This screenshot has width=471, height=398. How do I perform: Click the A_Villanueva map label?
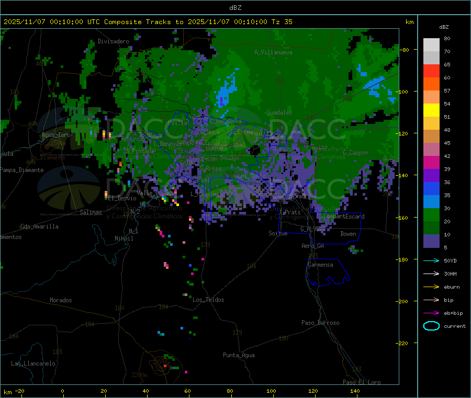tap(273, 52)
